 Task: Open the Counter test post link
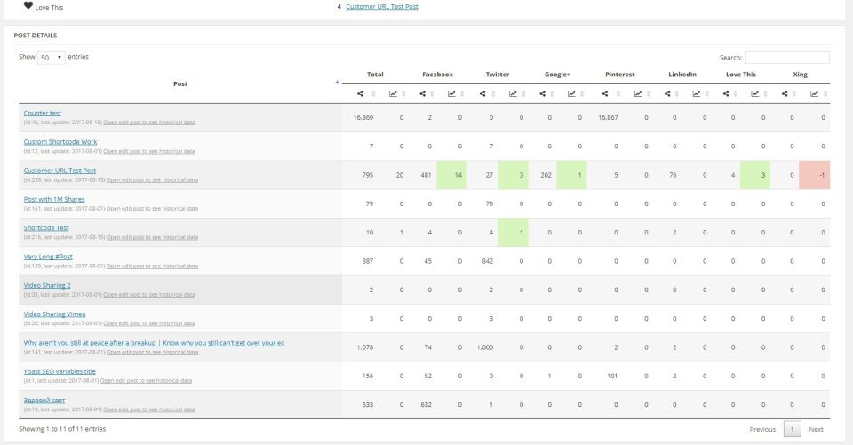[x=43, y=113]
